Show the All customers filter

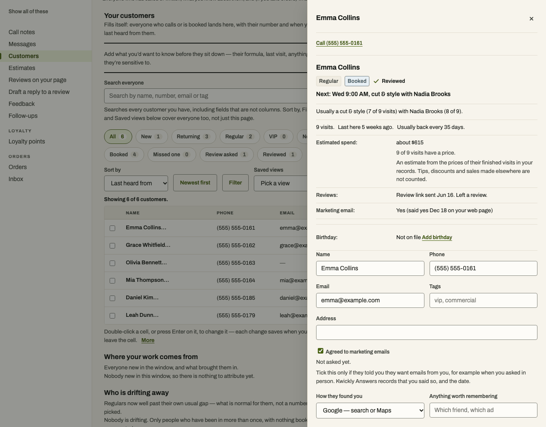(x=118, y=137)
